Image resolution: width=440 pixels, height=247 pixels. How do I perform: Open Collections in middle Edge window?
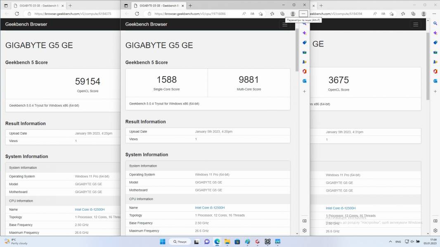click(x=282, y=14)
